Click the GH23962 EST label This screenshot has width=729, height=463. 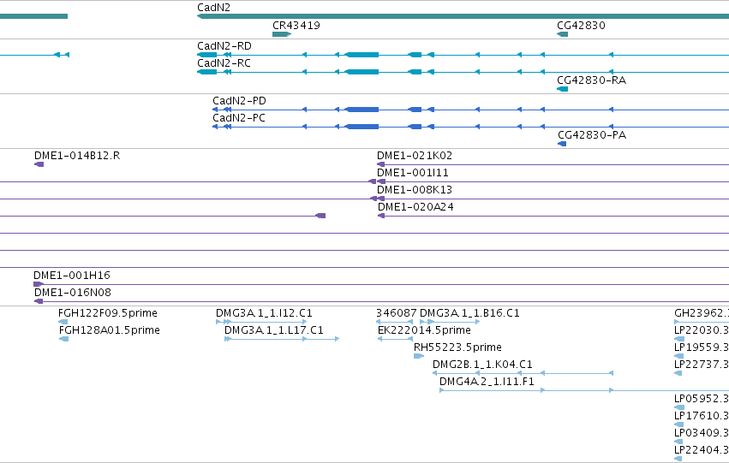tap(702, 313)
